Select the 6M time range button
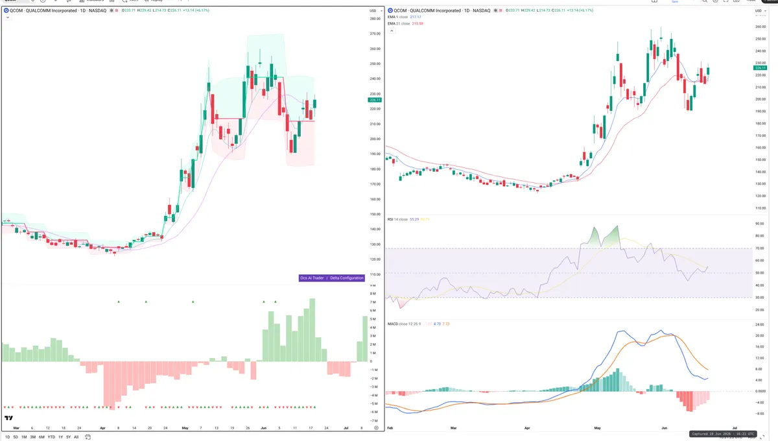Viewport: 778px width, 441px height. [x=41, y=437]
